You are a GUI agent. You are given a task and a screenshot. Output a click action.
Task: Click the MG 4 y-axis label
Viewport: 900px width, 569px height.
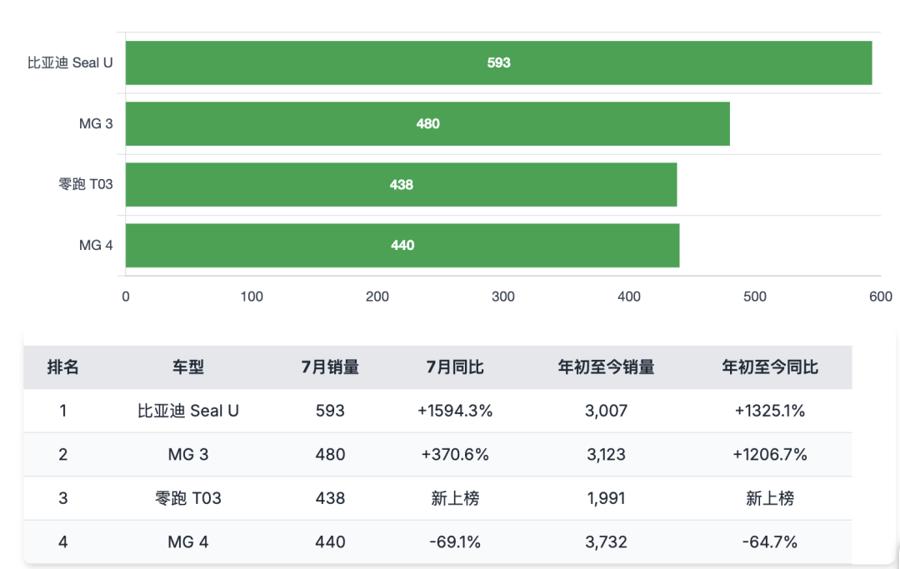coord(96,246)
